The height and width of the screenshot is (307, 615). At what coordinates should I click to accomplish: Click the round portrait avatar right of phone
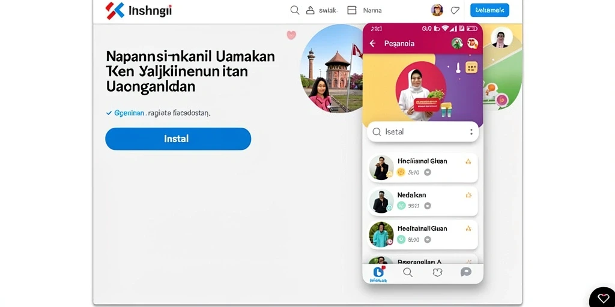pyautogui.click(x=501, y=38)
